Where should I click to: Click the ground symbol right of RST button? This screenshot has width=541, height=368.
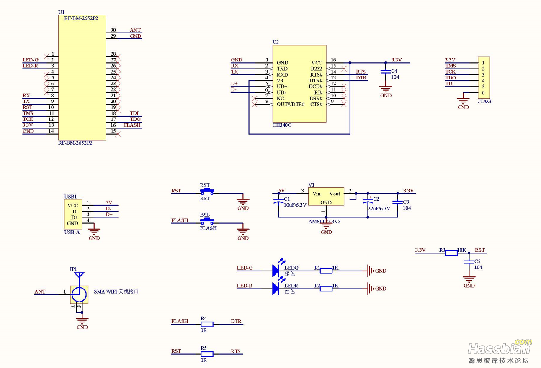tap(243, 202)
